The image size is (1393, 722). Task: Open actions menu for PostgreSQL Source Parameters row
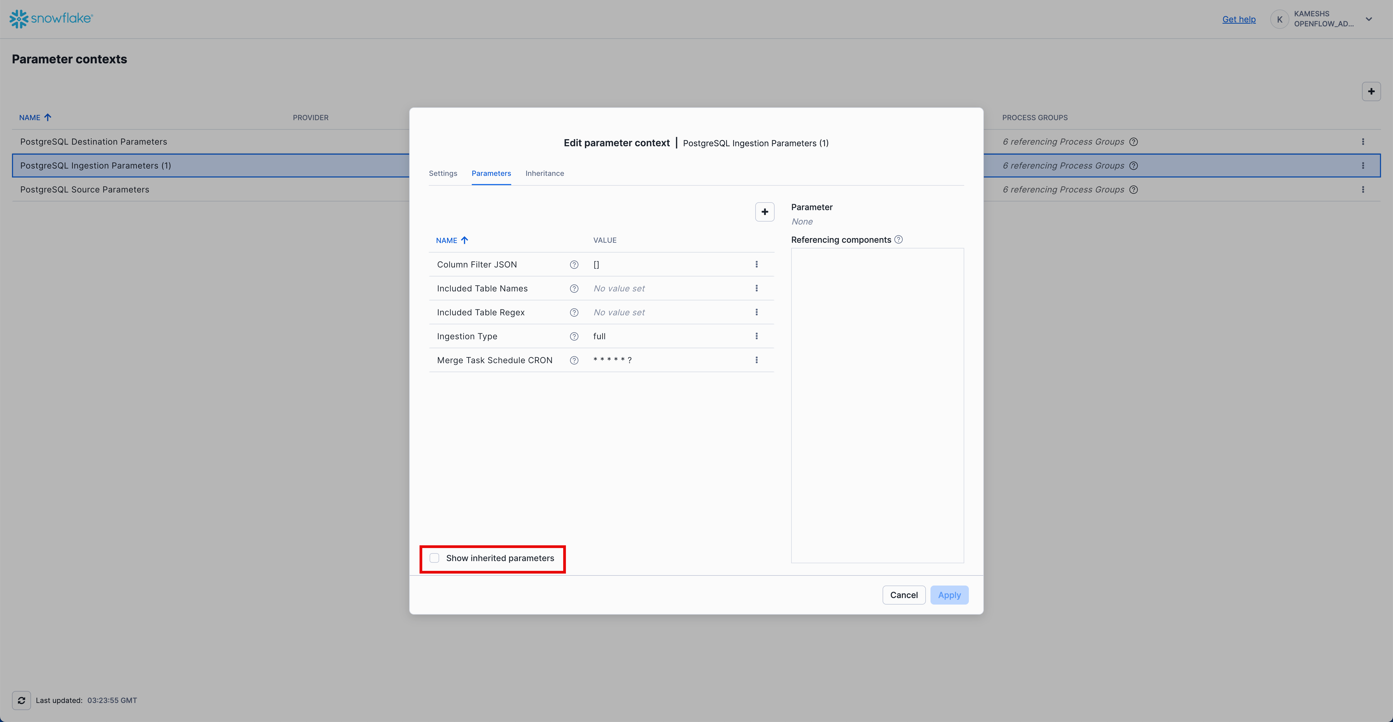[1363, 190]
